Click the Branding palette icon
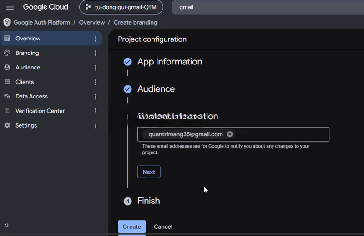This screenshot has height=236, width=364. 7,53
